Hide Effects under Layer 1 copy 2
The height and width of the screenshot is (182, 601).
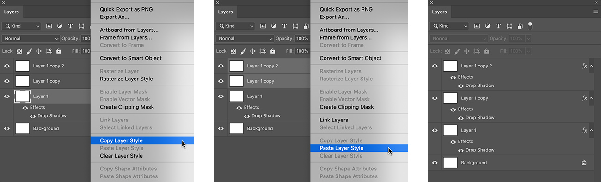(x=453, y=77)
